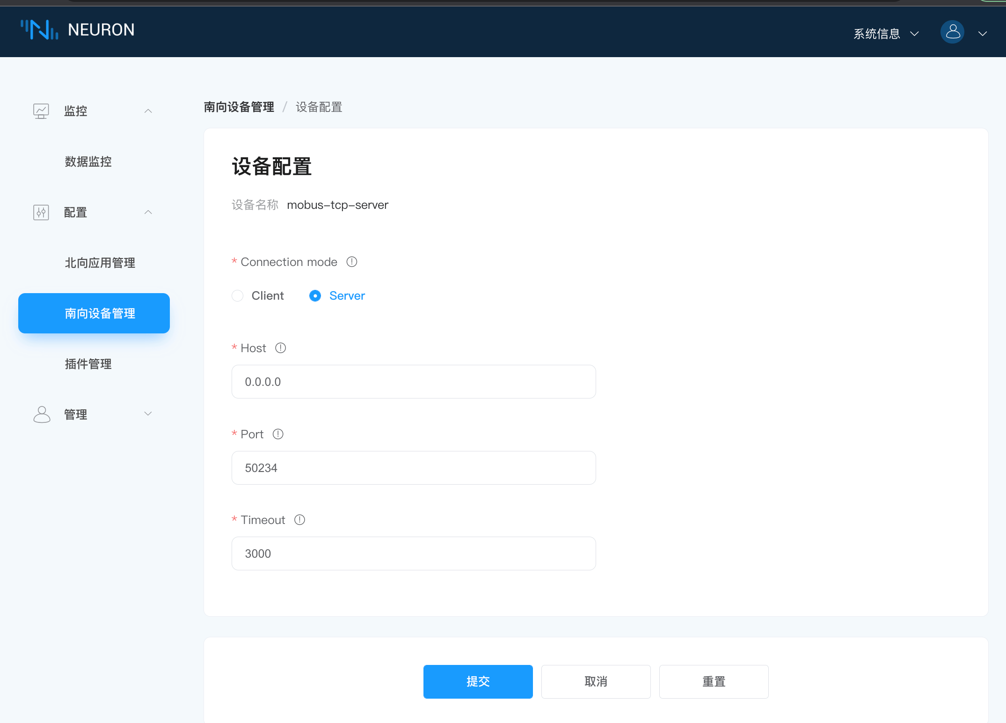
Task: Click info icon next to Connection mode
Action: [352, 262]
